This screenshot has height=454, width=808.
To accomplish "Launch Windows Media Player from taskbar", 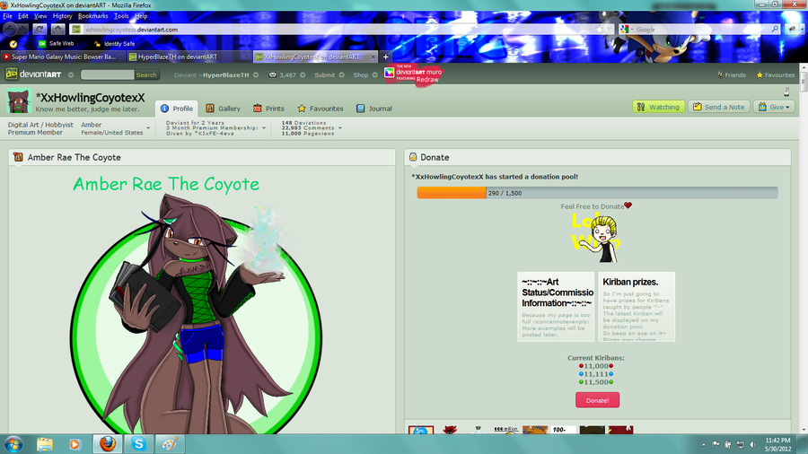I will [75, 444].
